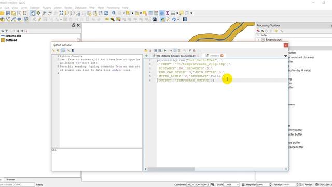Open the Scale dropdown
The width and height of the screenshot is (332, 187).
pos(238,185)
